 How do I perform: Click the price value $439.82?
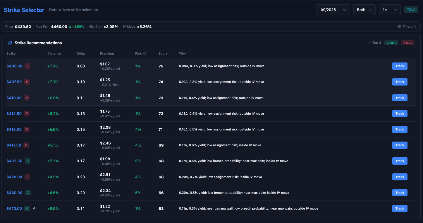pyautogui.click(x=23, y=27)
